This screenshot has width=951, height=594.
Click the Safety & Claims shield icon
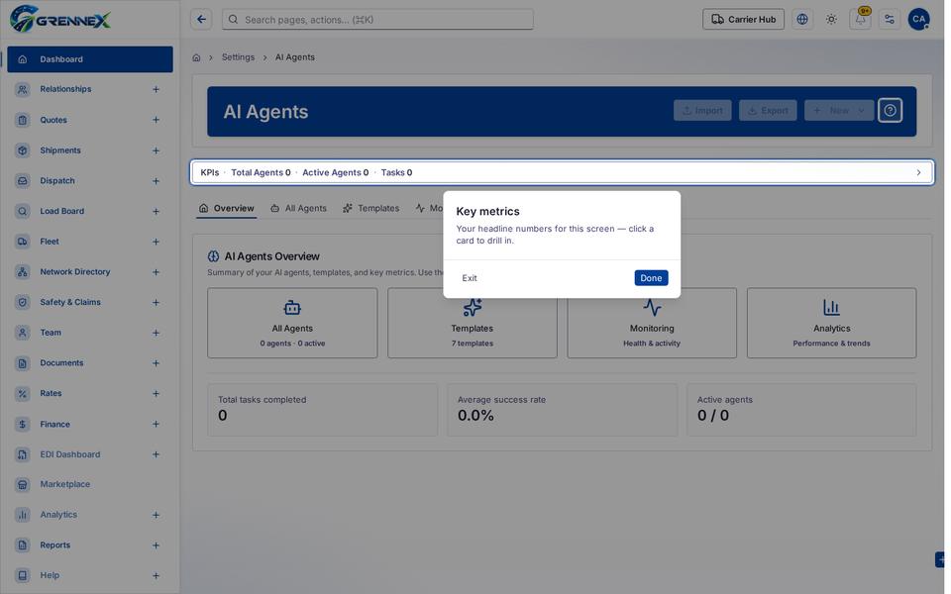coord(23,302)
